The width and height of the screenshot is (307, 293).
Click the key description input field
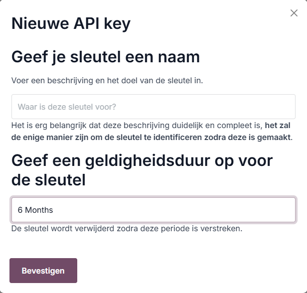coord(153,107)
